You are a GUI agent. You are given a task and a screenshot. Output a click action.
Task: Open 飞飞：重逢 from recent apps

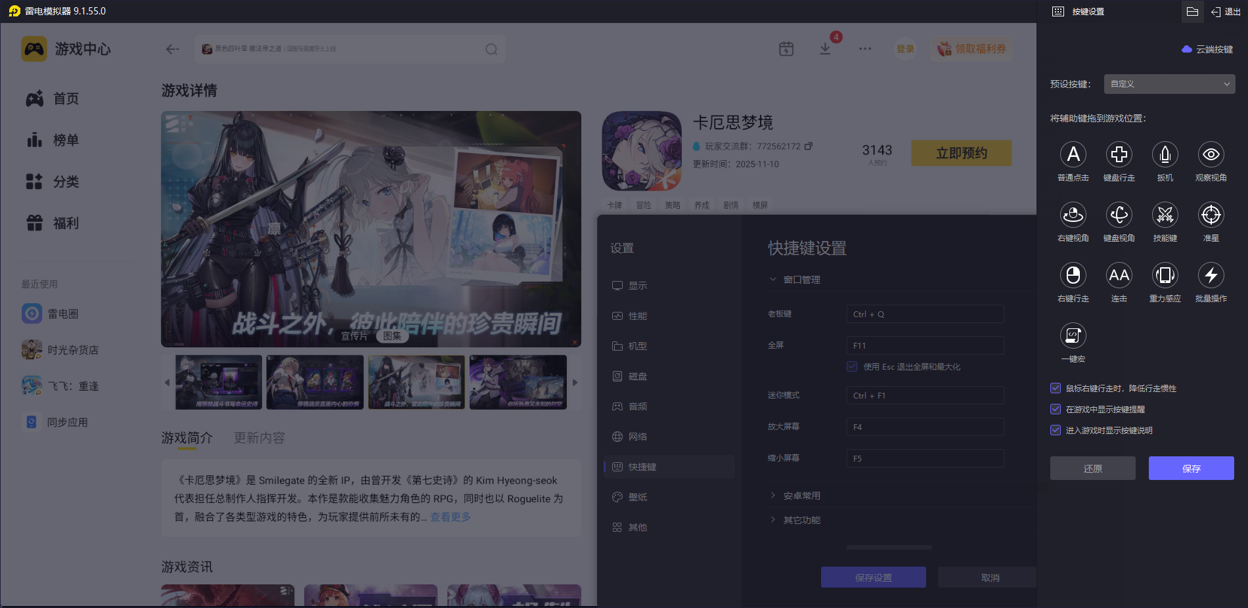click(x=60, y=386)
